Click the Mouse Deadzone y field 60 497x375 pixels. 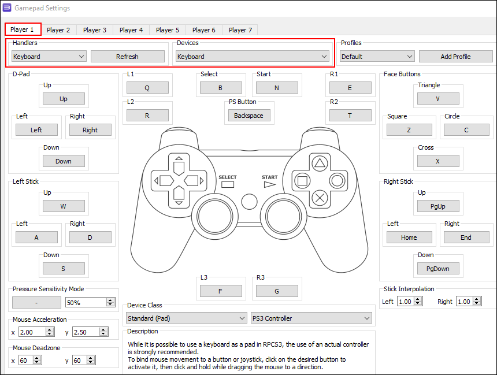click(80, 360)
